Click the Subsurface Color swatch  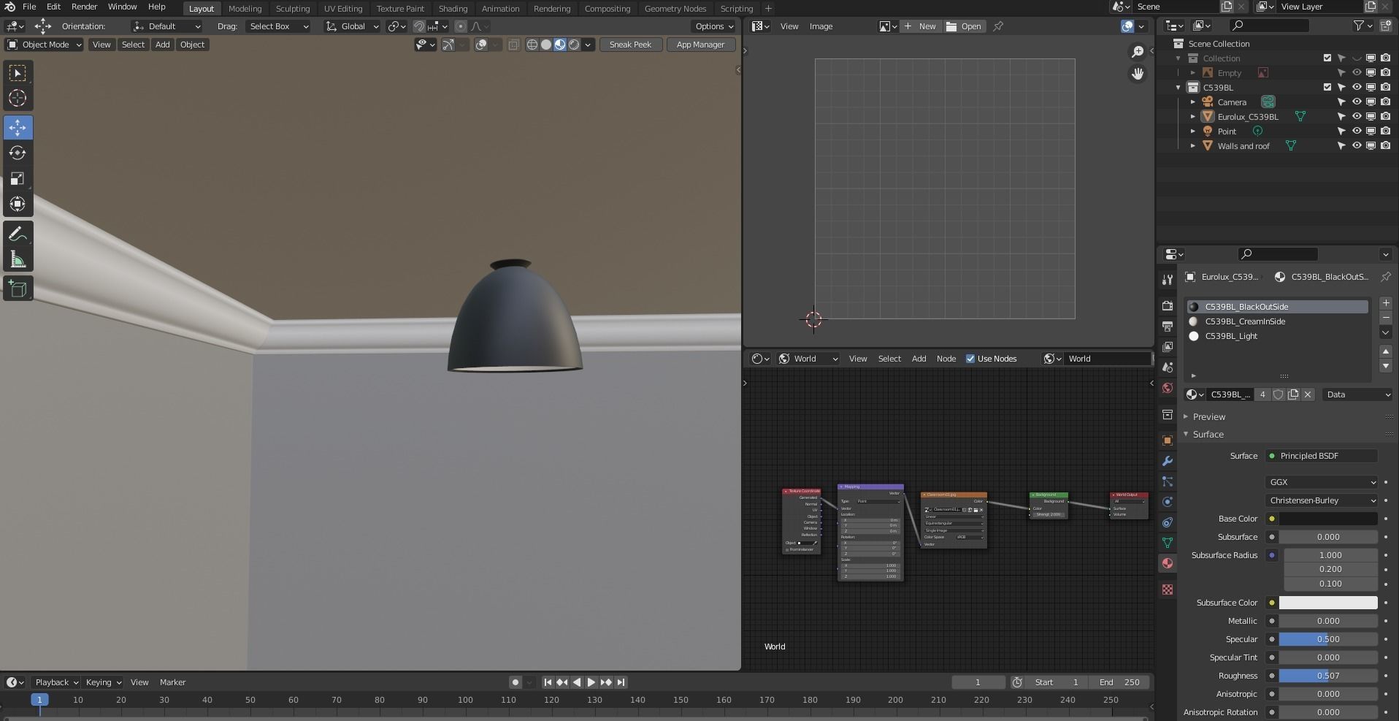(1328, 603)
